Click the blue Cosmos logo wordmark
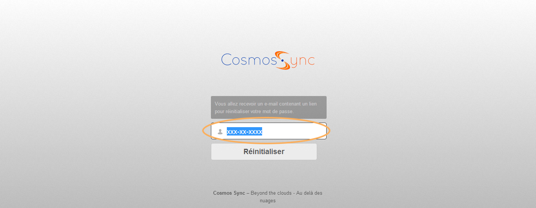The image size is (536, 208). (249, 60)
